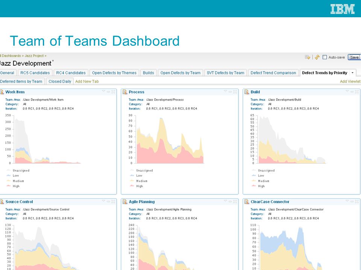This screenshot has width=361, height=270.
Task: Remove the Work Item viewlet with its X icon
Action: [x=113, y=91]
